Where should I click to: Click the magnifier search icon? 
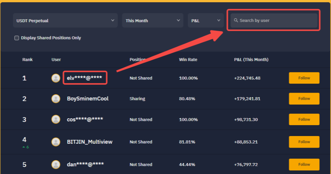tap(236, 21)
